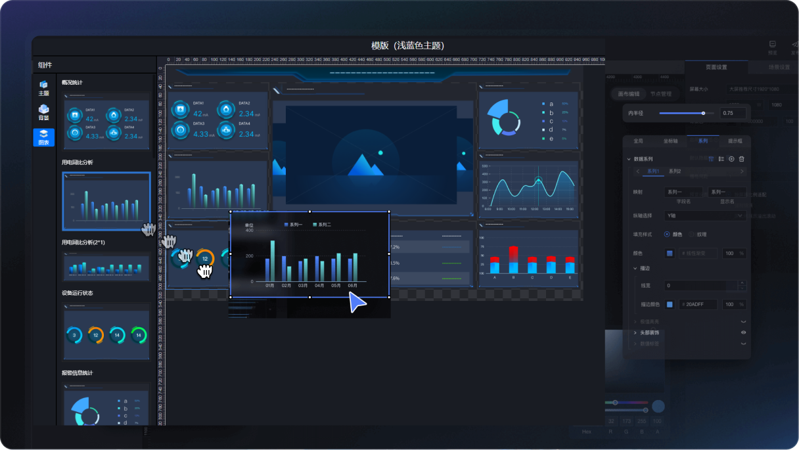Select the 系列1 series tab
Image resolution: width=799 pixels, height=450 pixels.
coord(653,171)
